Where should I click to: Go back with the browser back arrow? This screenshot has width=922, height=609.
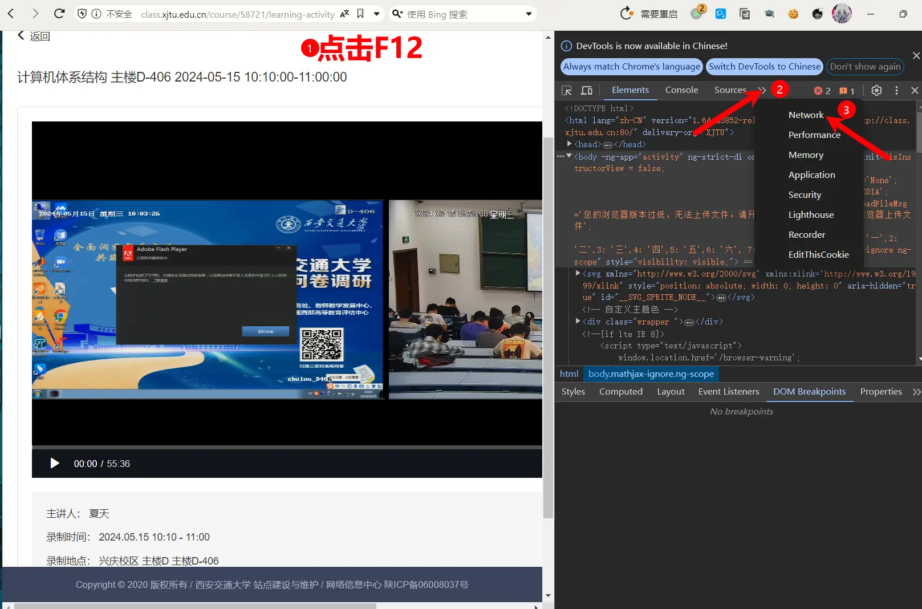click(x=11, y=14)
